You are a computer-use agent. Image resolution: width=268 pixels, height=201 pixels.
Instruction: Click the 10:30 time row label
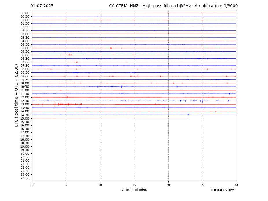(x=25, y=87)
